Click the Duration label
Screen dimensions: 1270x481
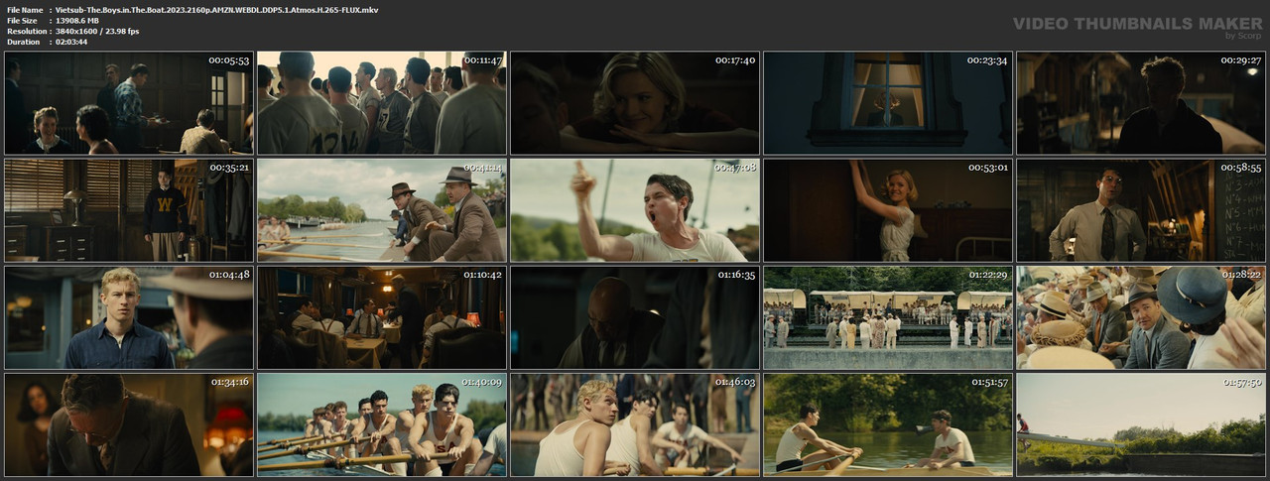[x=23, y=43]
